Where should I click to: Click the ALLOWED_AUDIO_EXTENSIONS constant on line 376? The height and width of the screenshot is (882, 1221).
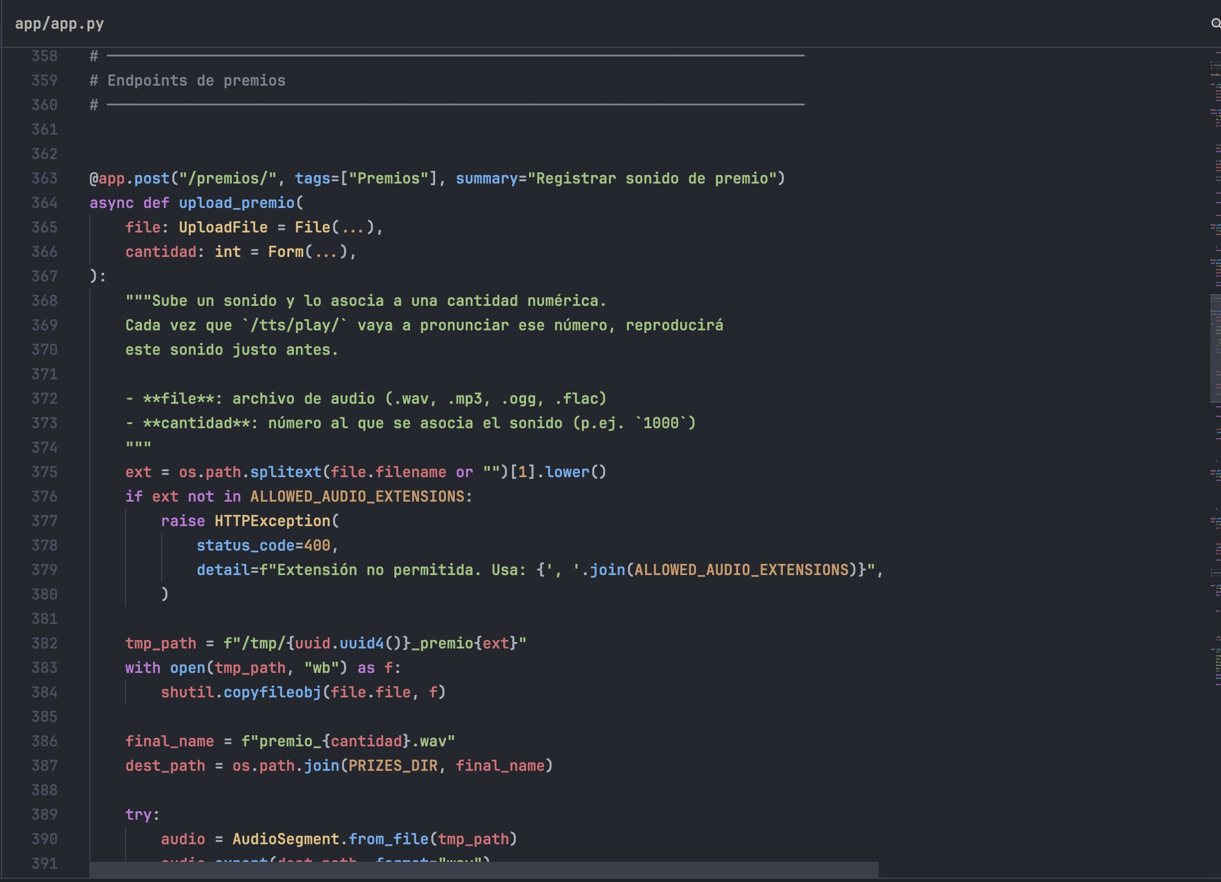click(357, 496)
